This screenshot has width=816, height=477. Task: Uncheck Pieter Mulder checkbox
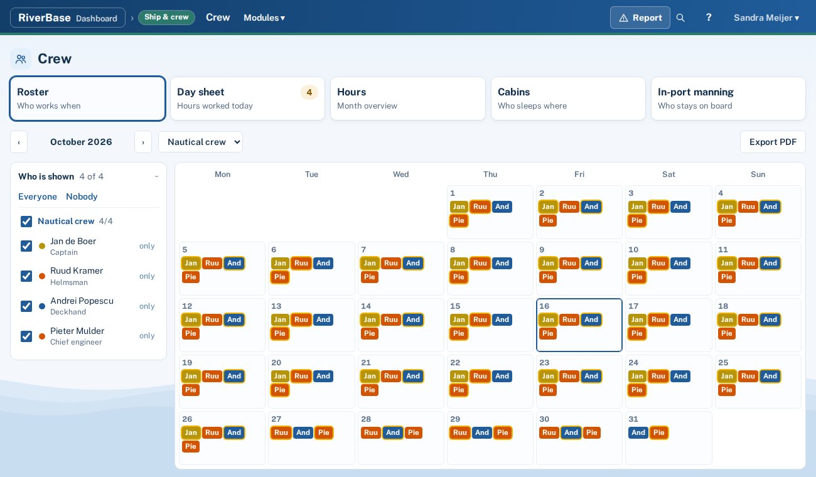pos(26,336)
